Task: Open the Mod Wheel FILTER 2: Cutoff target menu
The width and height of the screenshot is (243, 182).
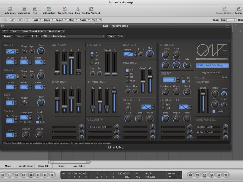Action: tap(208, 132)
